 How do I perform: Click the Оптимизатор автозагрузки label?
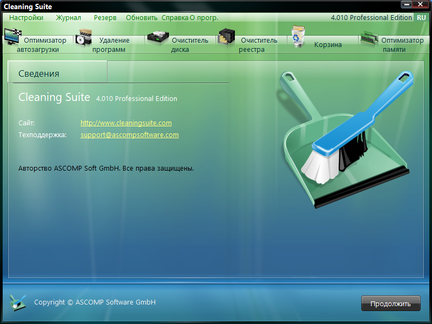click(42, 45)
